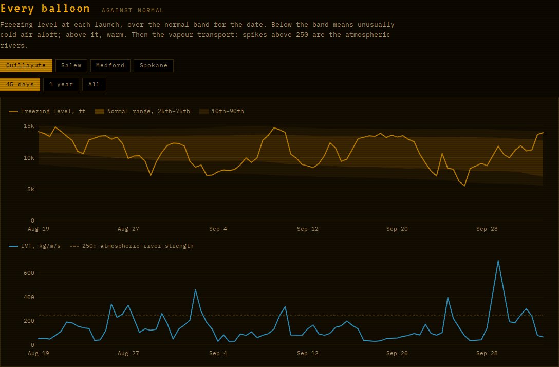The image size is (559, 367).
Task: Click the 10k axis label
Action: 29,158
